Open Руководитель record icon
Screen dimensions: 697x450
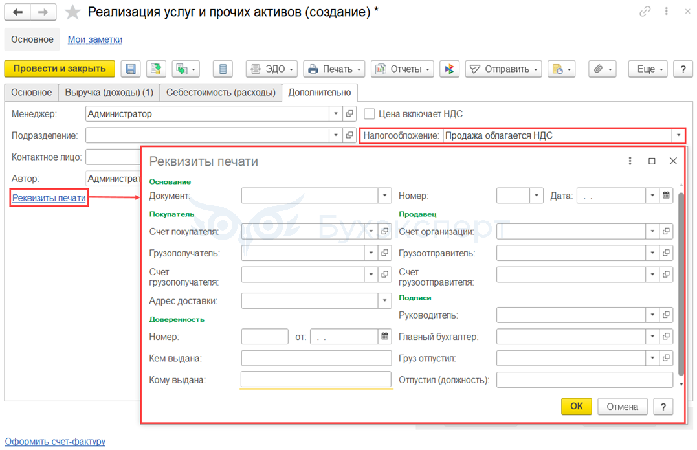[666, 315]
